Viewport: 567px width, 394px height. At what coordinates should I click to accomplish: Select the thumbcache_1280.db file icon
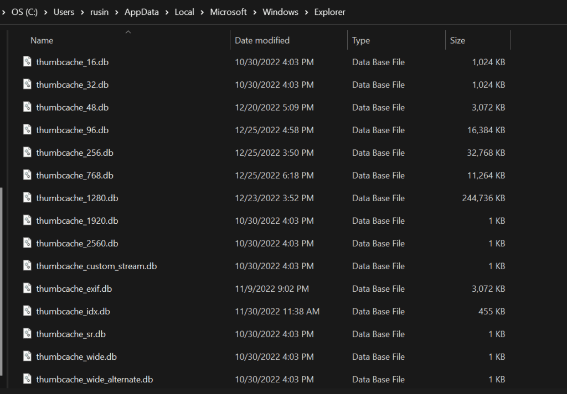28,198
